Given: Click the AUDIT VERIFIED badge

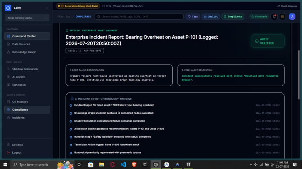Looking at the screenshot, I should [268, 41].
